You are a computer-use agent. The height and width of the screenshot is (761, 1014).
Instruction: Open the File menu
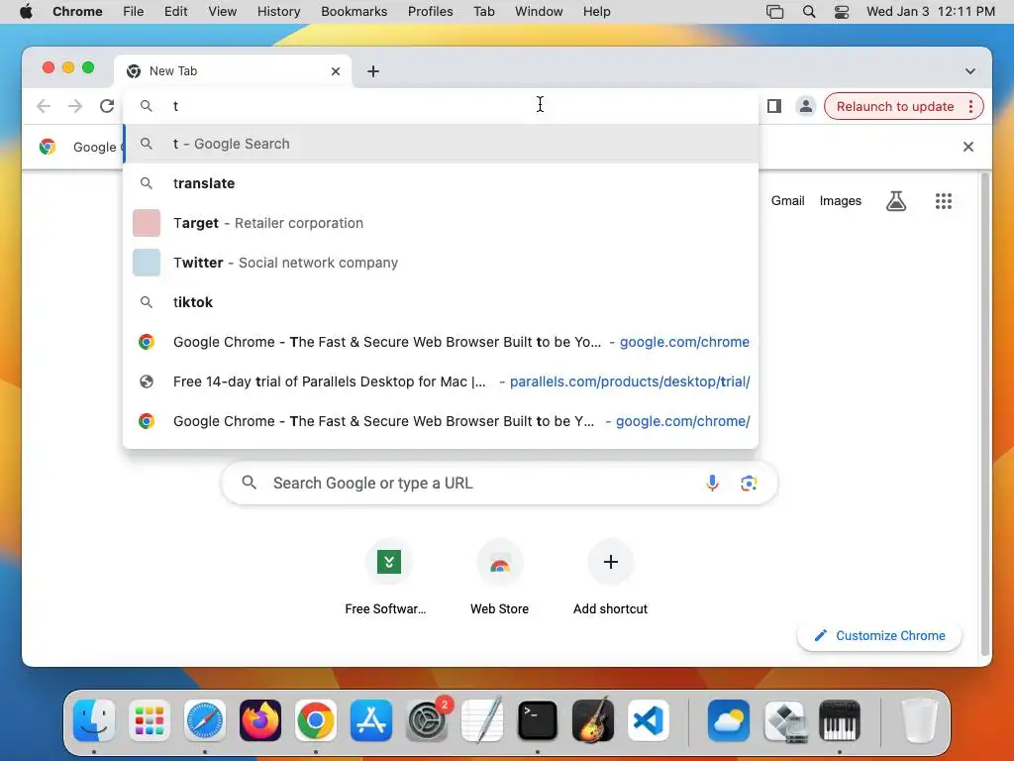point(134,12)
